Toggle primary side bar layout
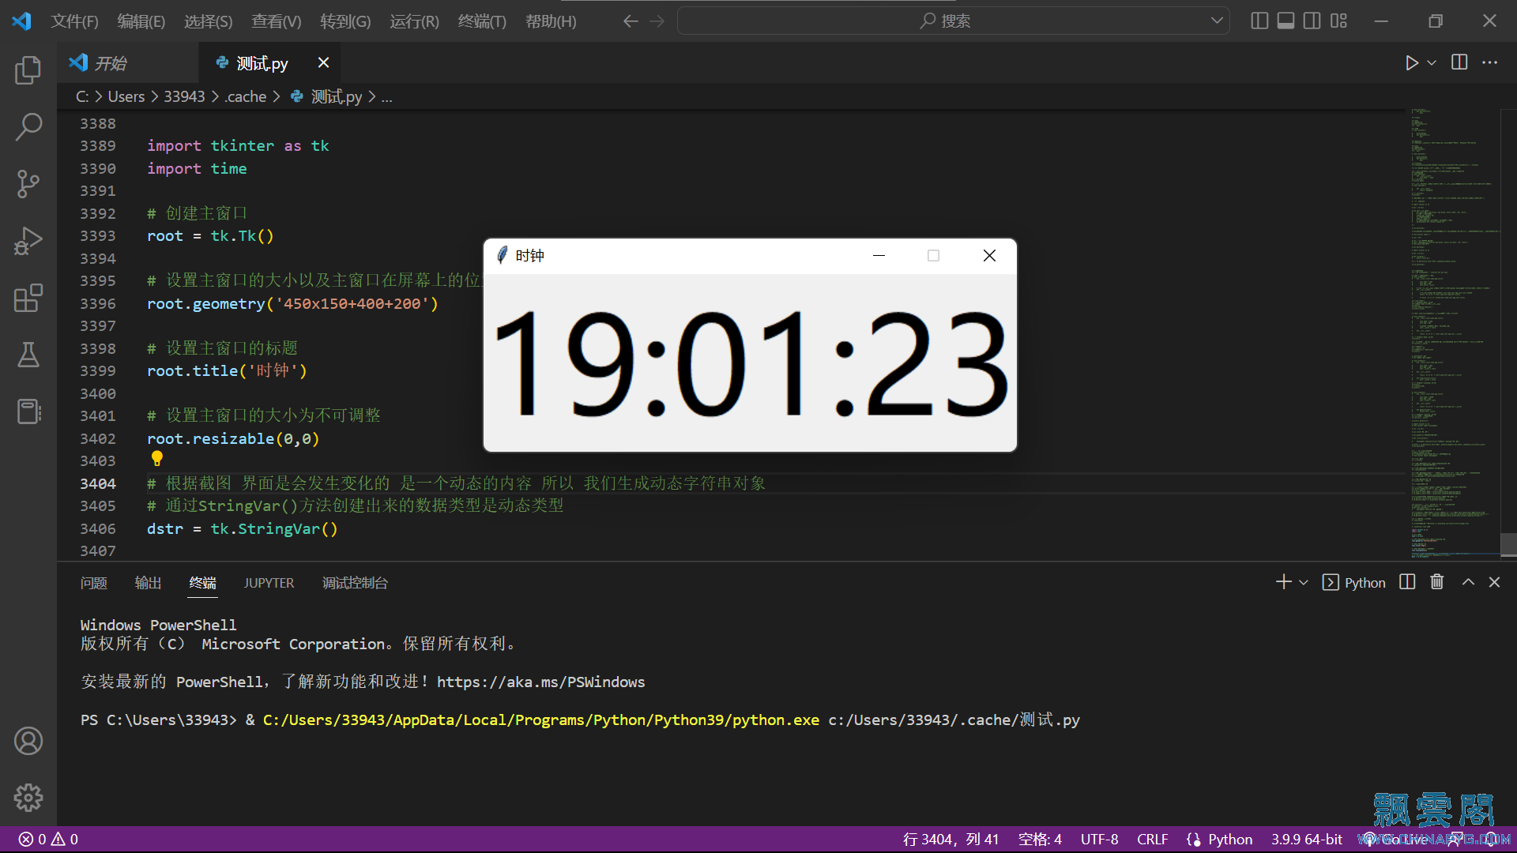 [x=1259, y=21]
